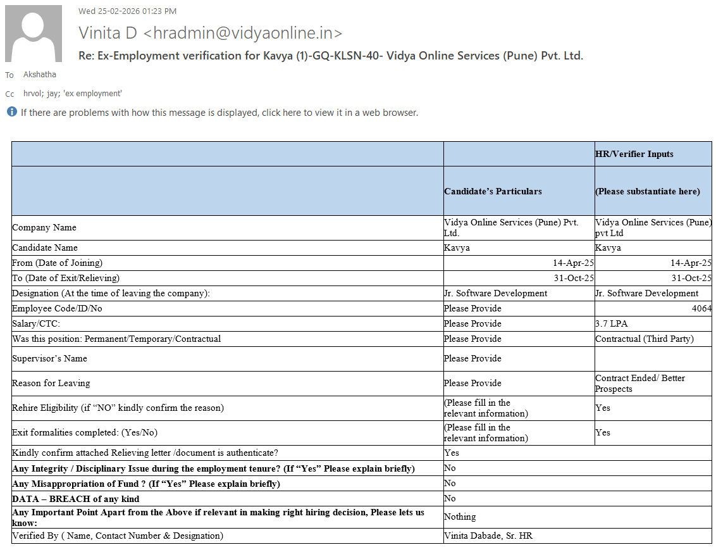Select Cc recipient hrvol

(x=32, y=93)
